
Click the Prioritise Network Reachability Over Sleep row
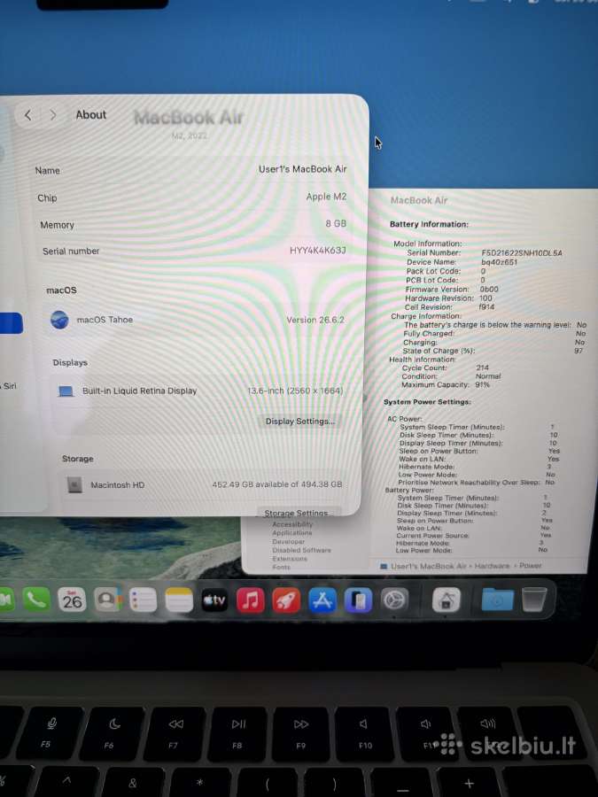coord(477,483)
